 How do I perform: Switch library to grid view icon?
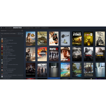click(x=22, y=31)
